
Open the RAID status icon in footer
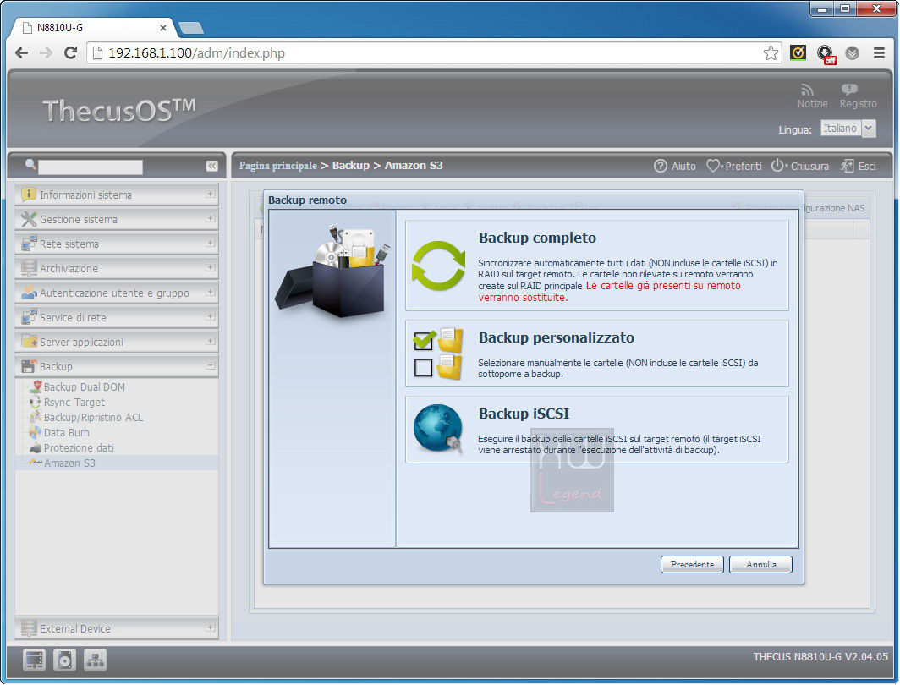(34, 660)
